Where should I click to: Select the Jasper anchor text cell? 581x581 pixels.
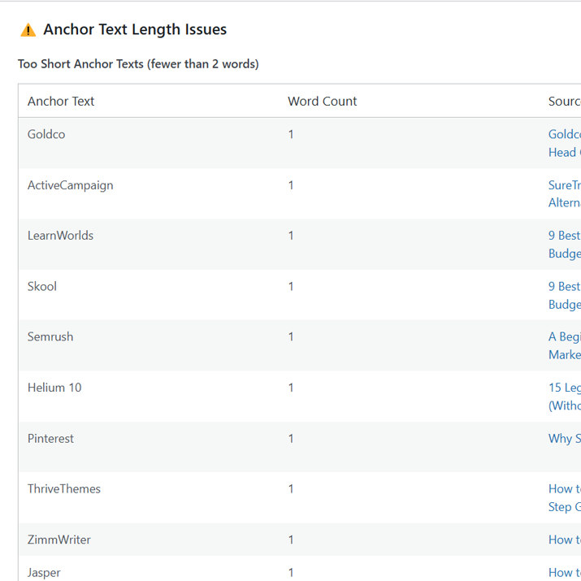[x=44, y=573]
